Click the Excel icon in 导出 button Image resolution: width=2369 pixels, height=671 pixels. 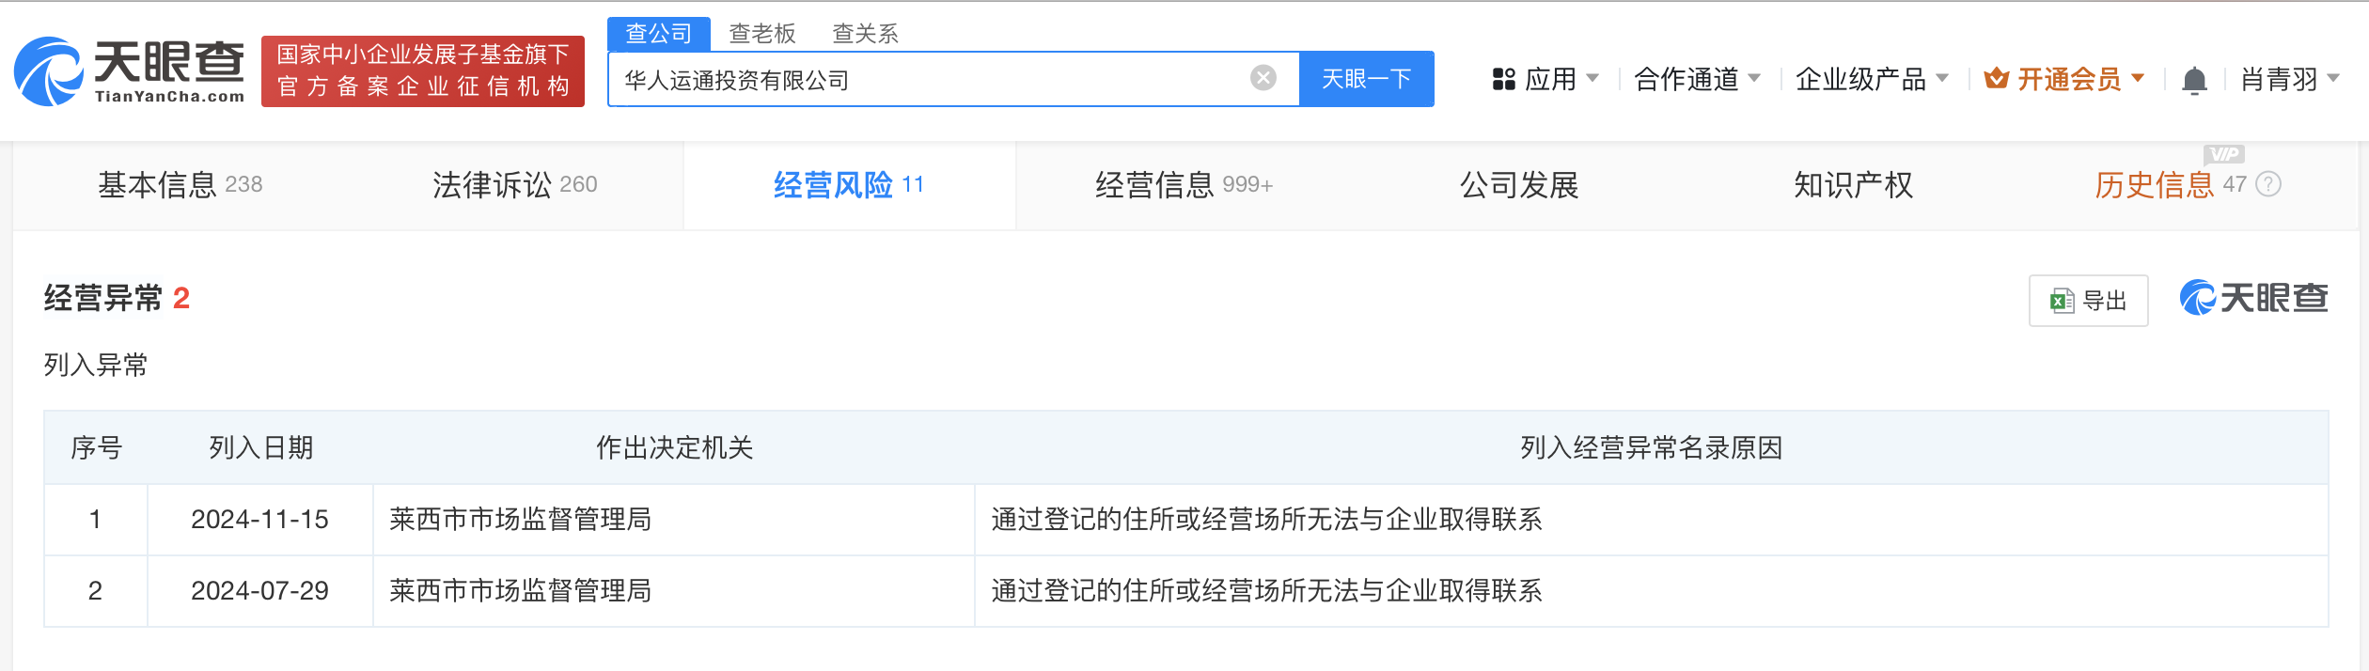(x=2062, y=301)
